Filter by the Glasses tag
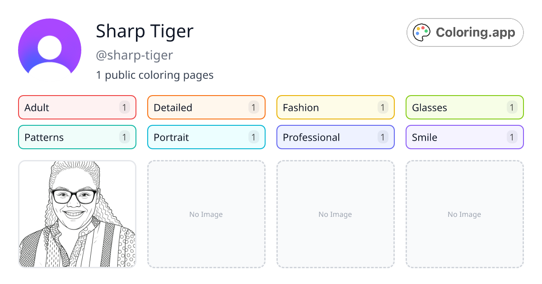542x284 pixels. (464, 107)
